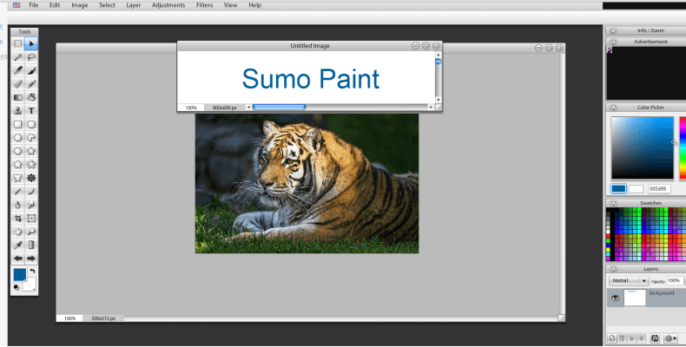
Task: Collapse the Info / Zoom panel
Action: click(x=613, y=30)
